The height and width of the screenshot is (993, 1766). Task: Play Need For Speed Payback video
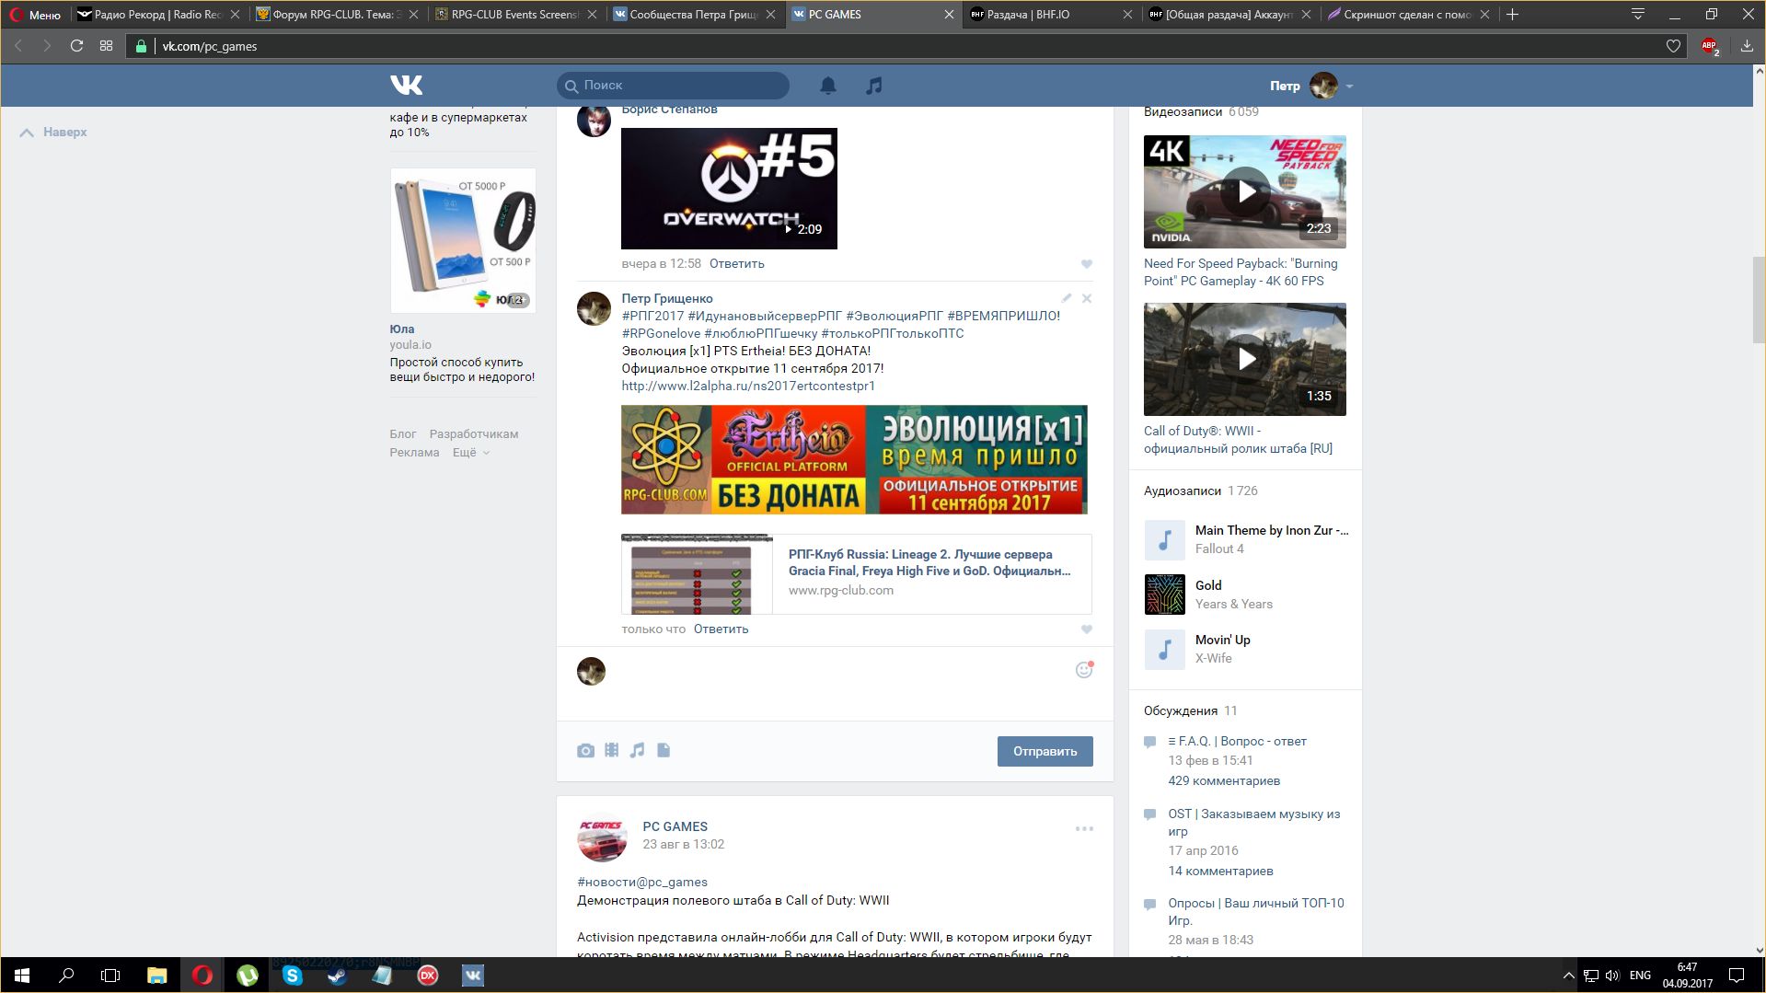pyautogui.click(x=1245, y=191)
